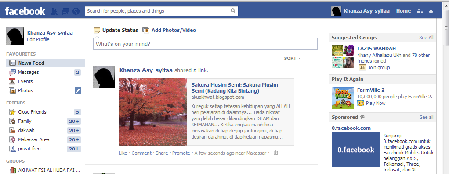Image resolution: width=449 pixels, height=174 pixels.
Task: Open Messages in sidebar
Action: click(x=29, y=72)
